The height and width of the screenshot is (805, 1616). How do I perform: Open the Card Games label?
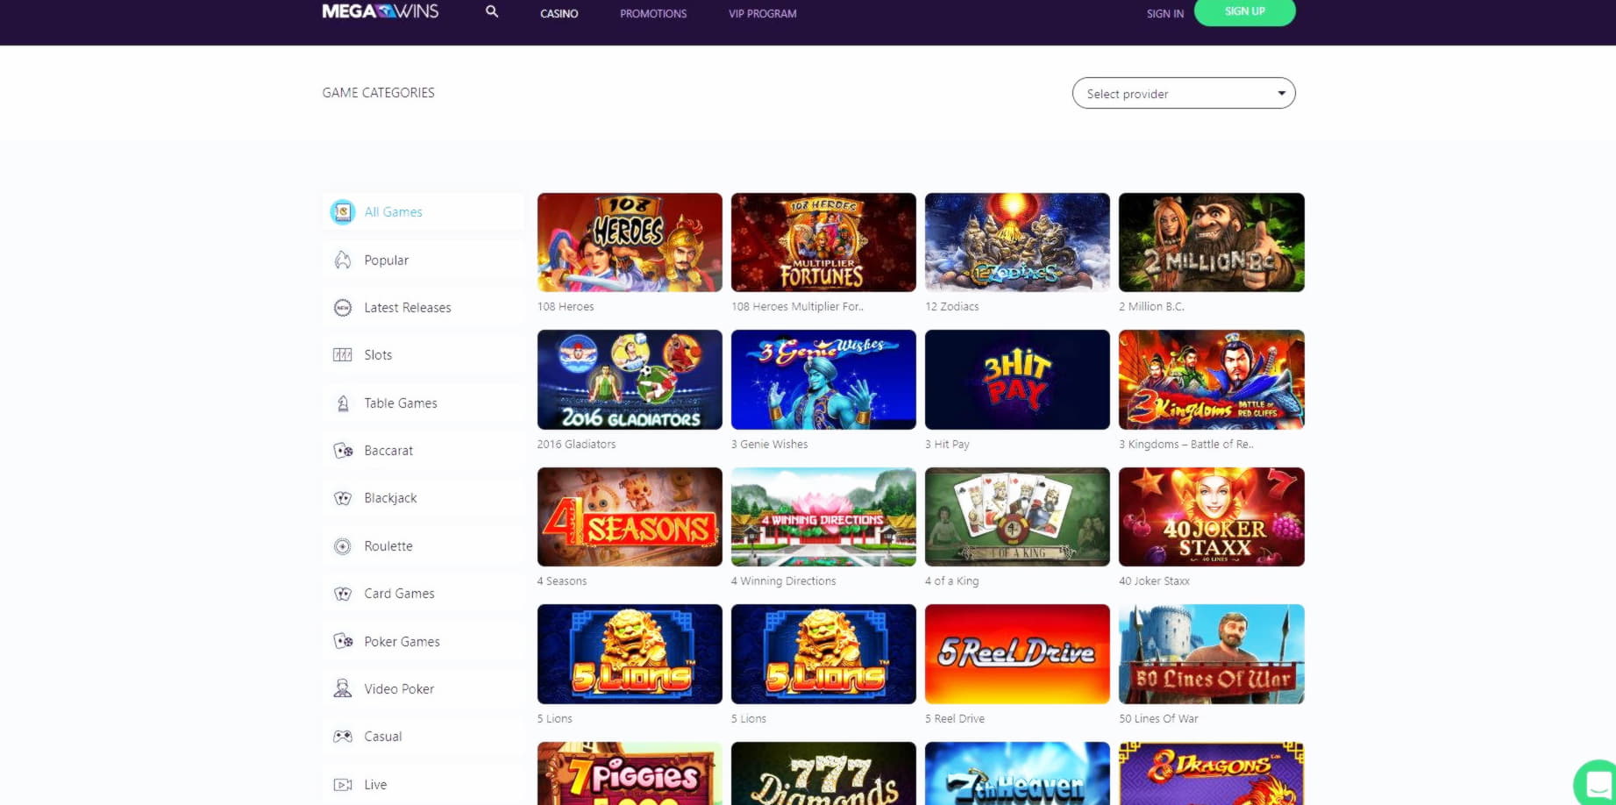(399, 593)
